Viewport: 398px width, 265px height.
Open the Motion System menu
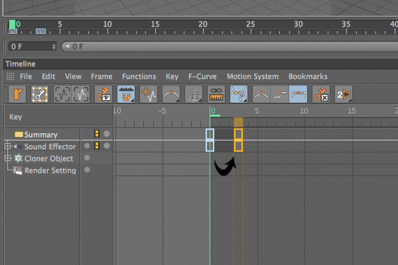click(x=253, y=77)
